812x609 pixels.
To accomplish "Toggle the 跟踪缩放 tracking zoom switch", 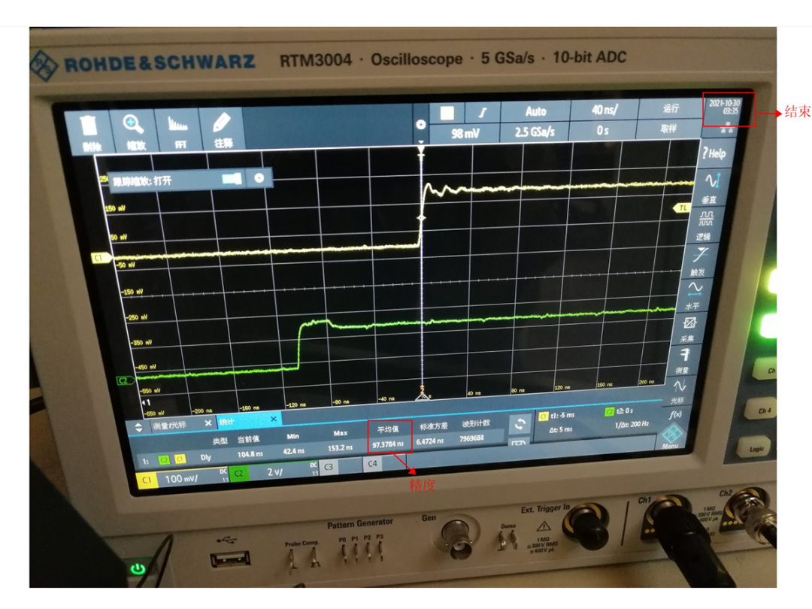I will (232, 179).
